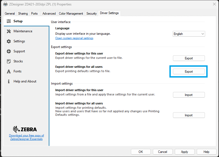Click the Apply button
This screenshot has height=157, width=219.
tap(185, 152)
